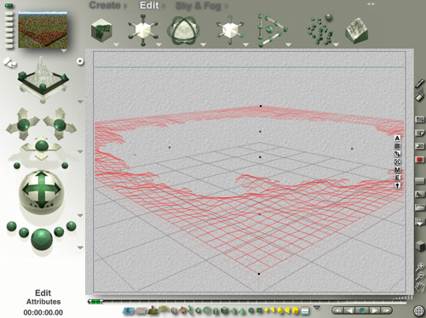This screenshot has width=426, height=318.
Task: Open the Materials Lab cube icon
Action: point(101,31)
